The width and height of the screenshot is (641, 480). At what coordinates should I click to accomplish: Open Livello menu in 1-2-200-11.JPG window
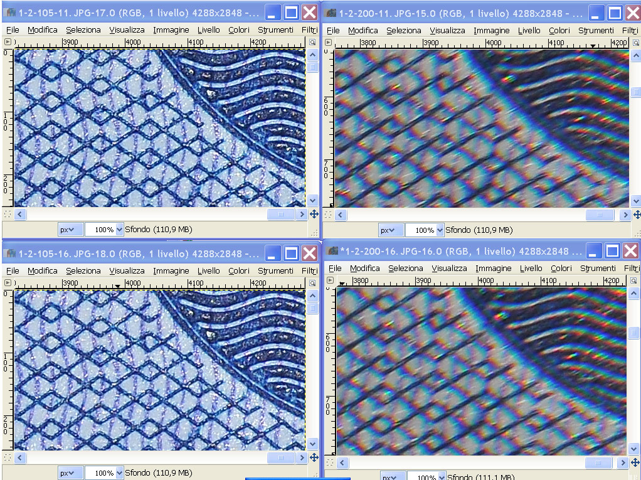tap(529, 30)
